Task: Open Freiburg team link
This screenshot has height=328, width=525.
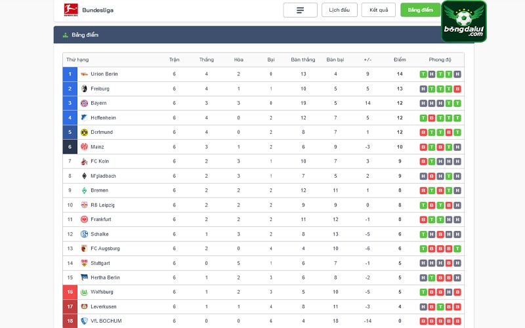Action: click(100, 89)
